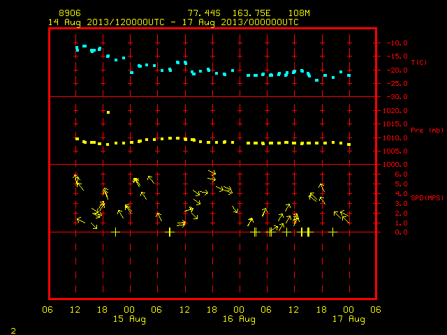Click the frame number 2 at bottom left
Screen dimensions: 447x335
pyautogui.click(x=13, y=331)
